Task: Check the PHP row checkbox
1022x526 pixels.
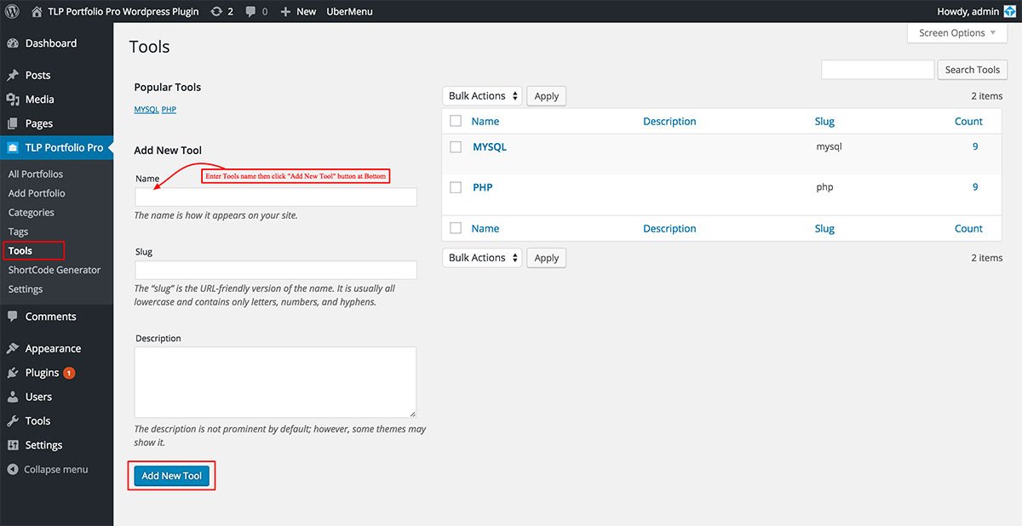Action: [456, 187]
